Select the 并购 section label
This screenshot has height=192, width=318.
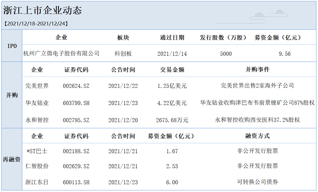click(x=12, y=95)
